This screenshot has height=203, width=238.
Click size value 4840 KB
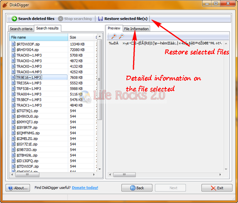tap(76, 105)
